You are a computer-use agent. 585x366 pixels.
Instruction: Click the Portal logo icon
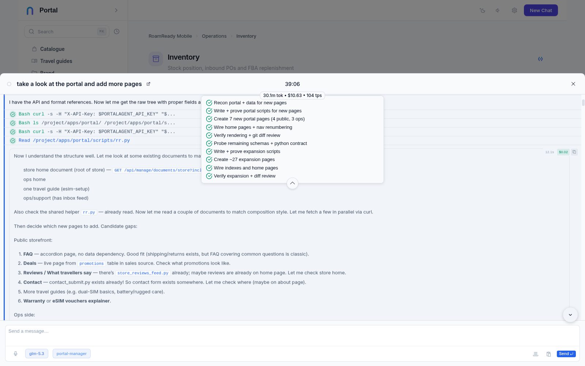[30, 11]
